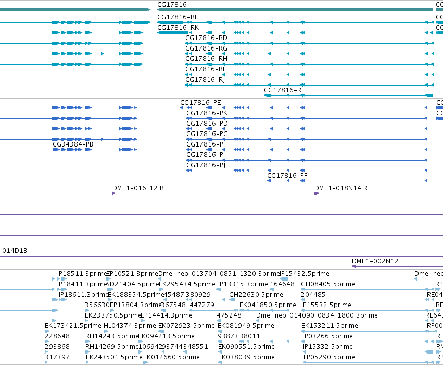Select the DME1-018N14.R clone label
This screenshot has height=365, width=443.
coord(341,188)
